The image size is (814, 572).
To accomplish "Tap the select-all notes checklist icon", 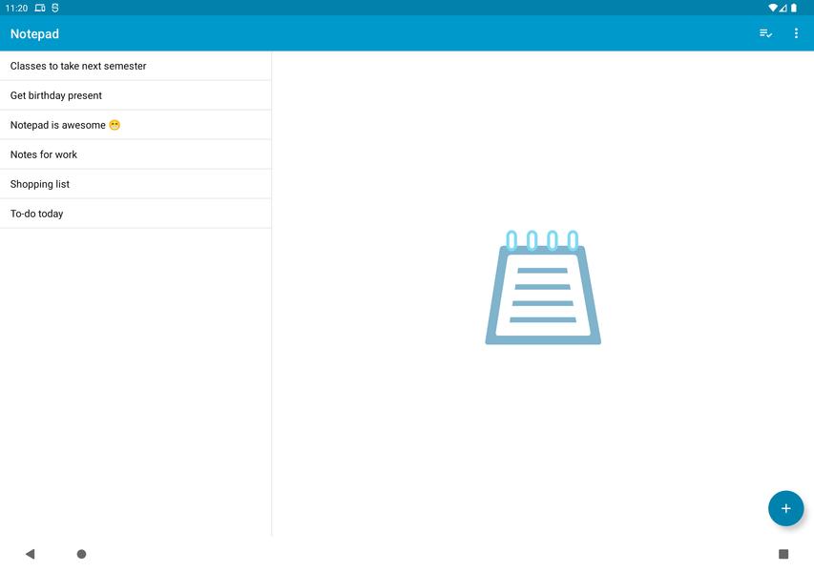I will pos(765,33).
